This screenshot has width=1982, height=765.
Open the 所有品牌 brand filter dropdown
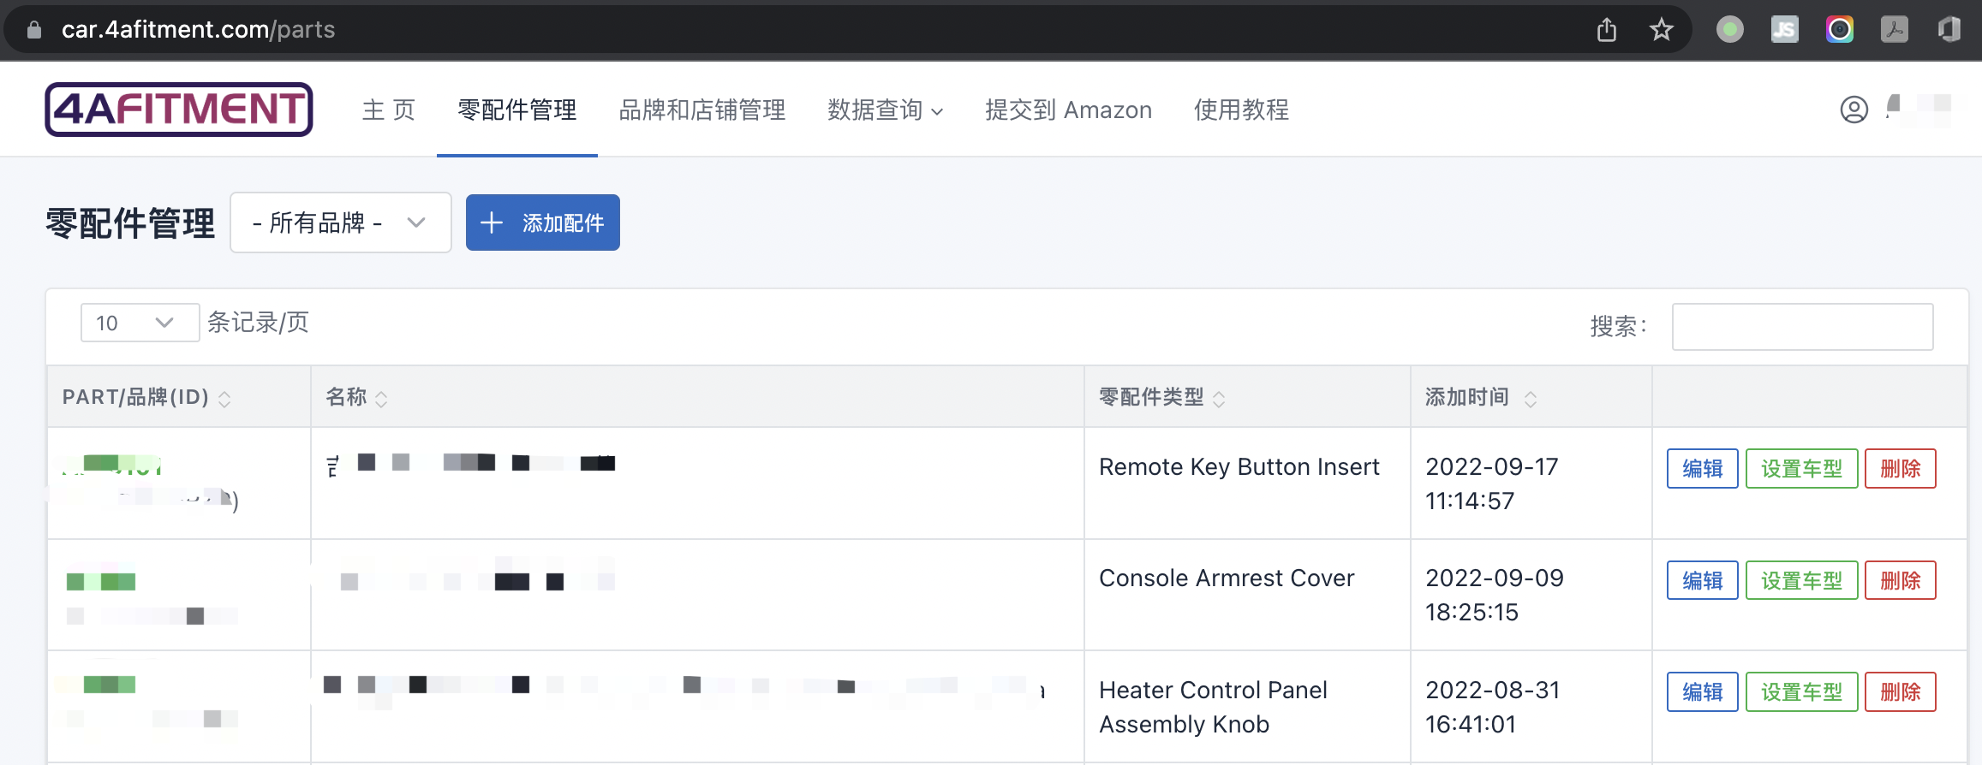pos(340,222)
